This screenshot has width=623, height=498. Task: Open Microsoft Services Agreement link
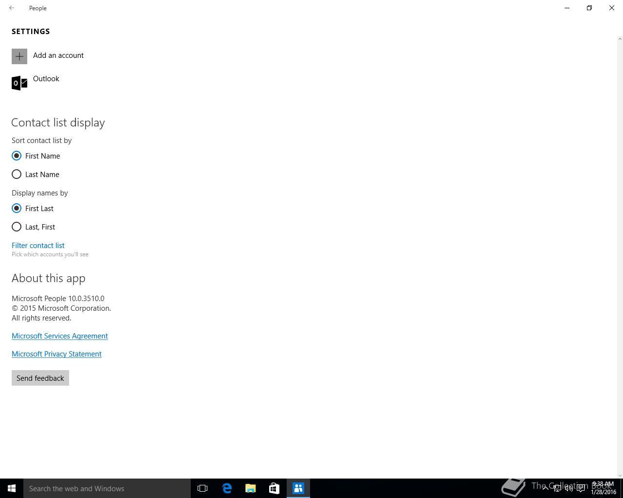pos(60,336)
